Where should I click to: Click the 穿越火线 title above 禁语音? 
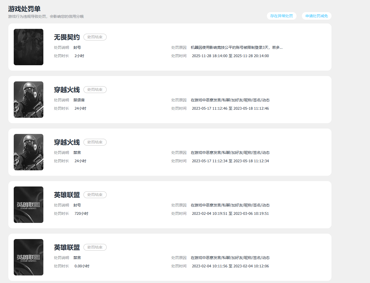[67, 90]
